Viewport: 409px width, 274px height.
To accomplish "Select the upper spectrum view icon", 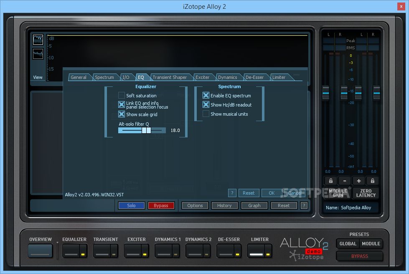I will pyautogui.click(x=38, y=40).
